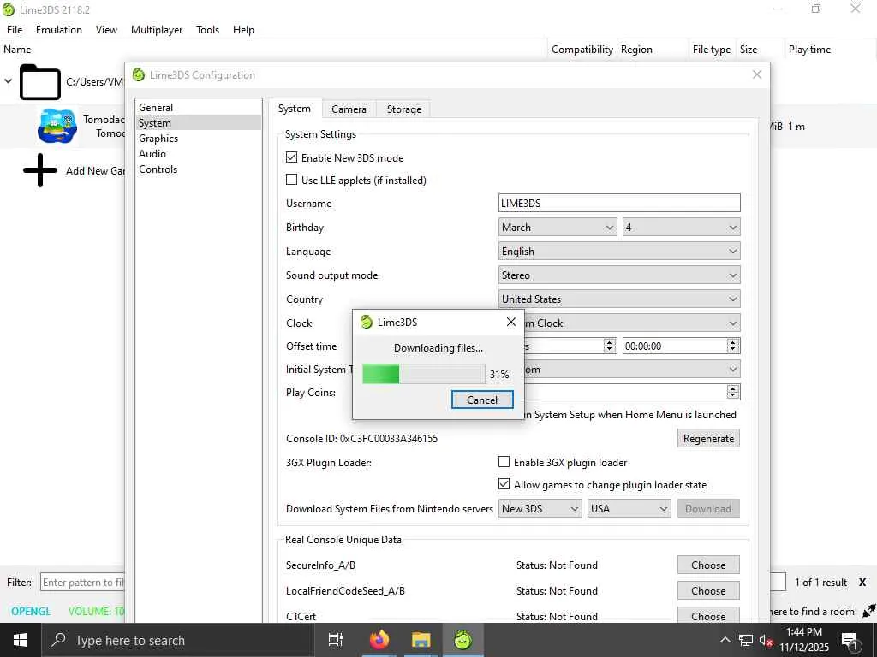Click the Regenerate console ID button
Image resolution: width=877 pixels, height=657 pixels.
click(708, 439)
